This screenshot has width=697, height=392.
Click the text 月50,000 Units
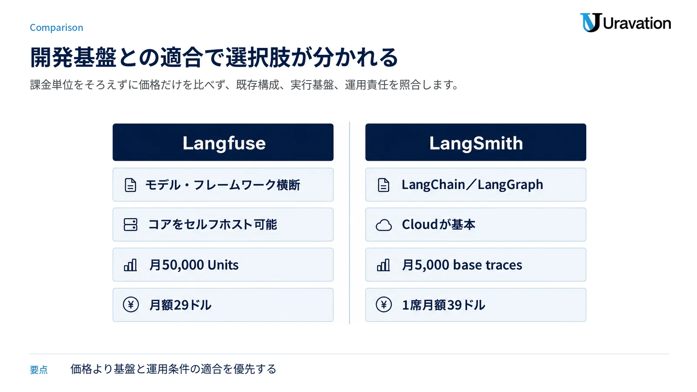(194, 265)
